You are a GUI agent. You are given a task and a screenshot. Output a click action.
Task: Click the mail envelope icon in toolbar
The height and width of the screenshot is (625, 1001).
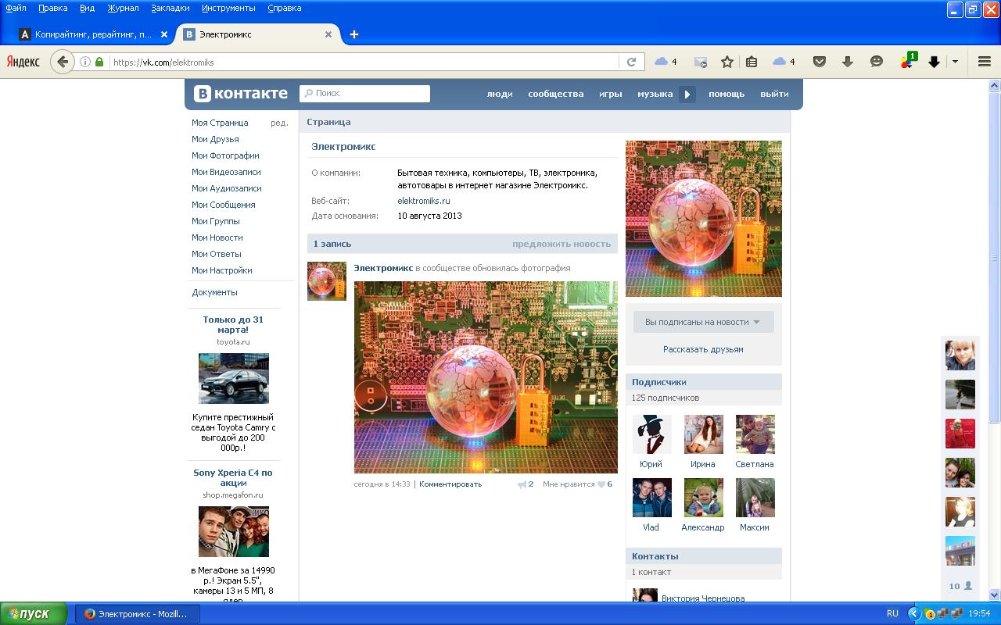700,62
